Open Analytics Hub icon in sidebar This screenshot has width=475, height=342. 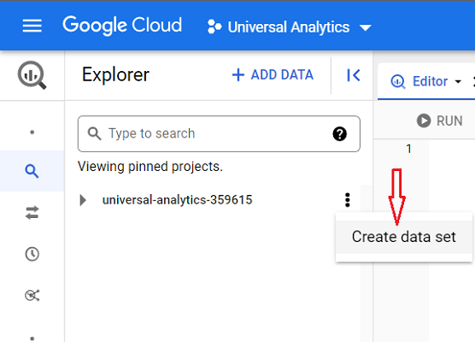[x=32, y=295]
